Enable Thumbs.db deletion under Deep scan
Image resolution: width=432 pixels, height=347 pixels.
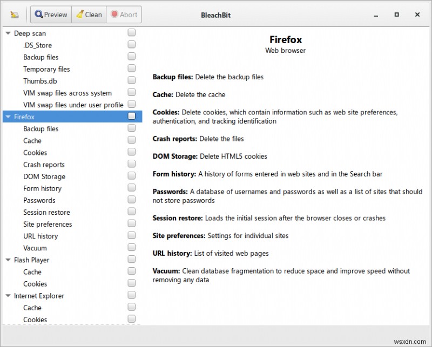[x=131, y=80]
